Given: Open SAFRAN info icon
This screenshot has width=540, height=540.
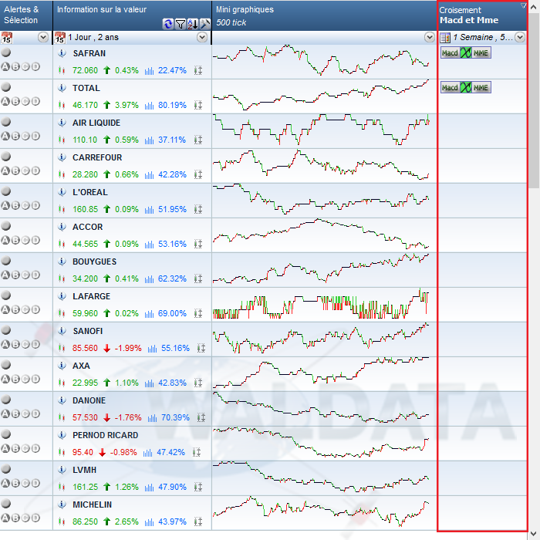Looking at the screenshot, I should [x=62, y=53].
